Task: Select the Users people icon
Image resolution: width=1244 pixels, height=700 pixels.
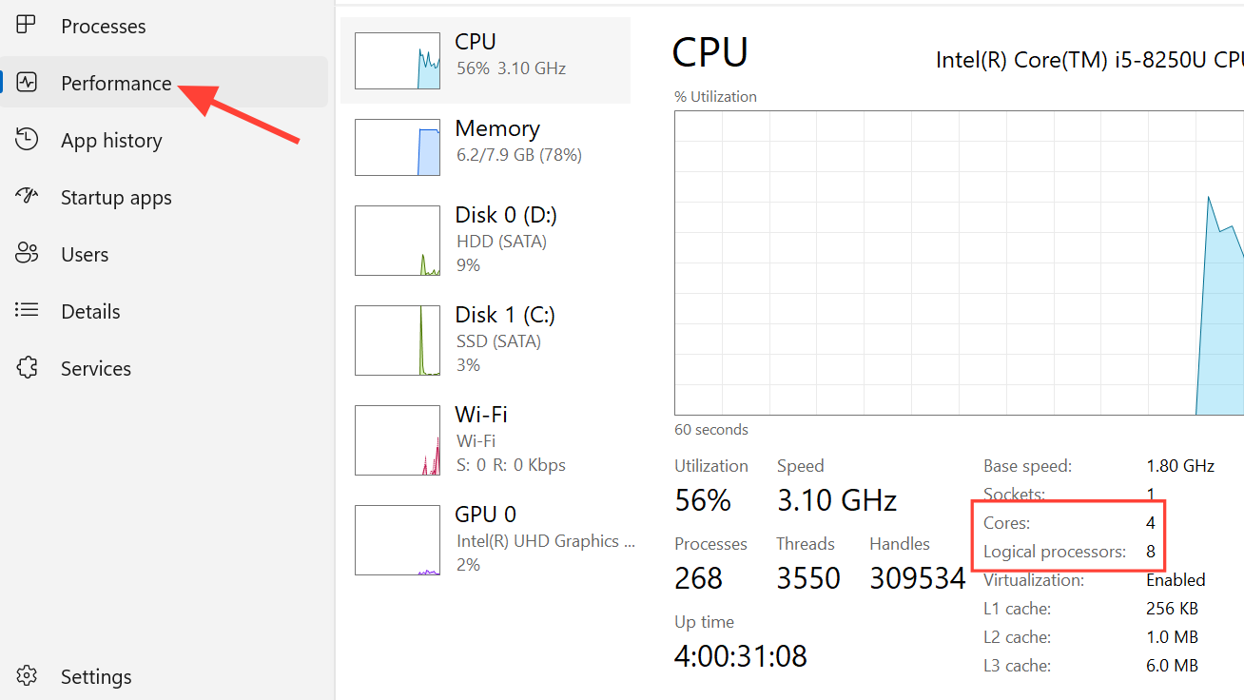Action: pos(27,254)
